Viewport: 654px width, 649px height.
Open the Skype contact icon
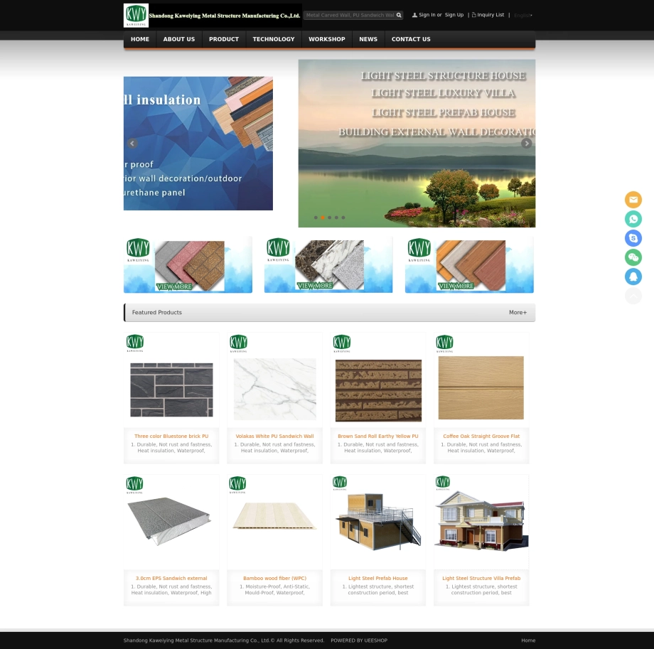633,238
